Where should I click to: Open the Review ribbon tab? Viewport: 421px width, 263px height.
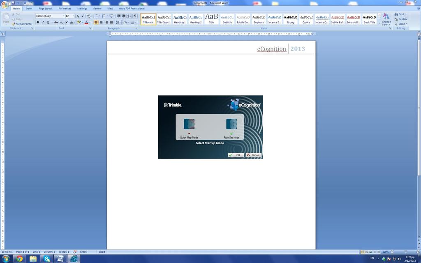[97, 9]
